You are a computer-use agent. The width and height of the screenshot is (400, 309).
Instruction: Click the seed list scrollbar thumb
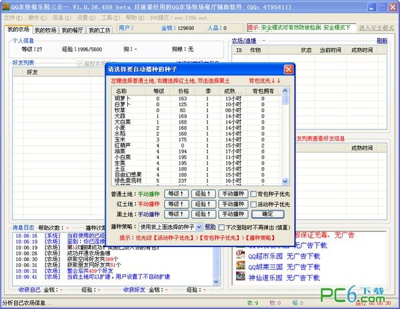tap(285, 99)
